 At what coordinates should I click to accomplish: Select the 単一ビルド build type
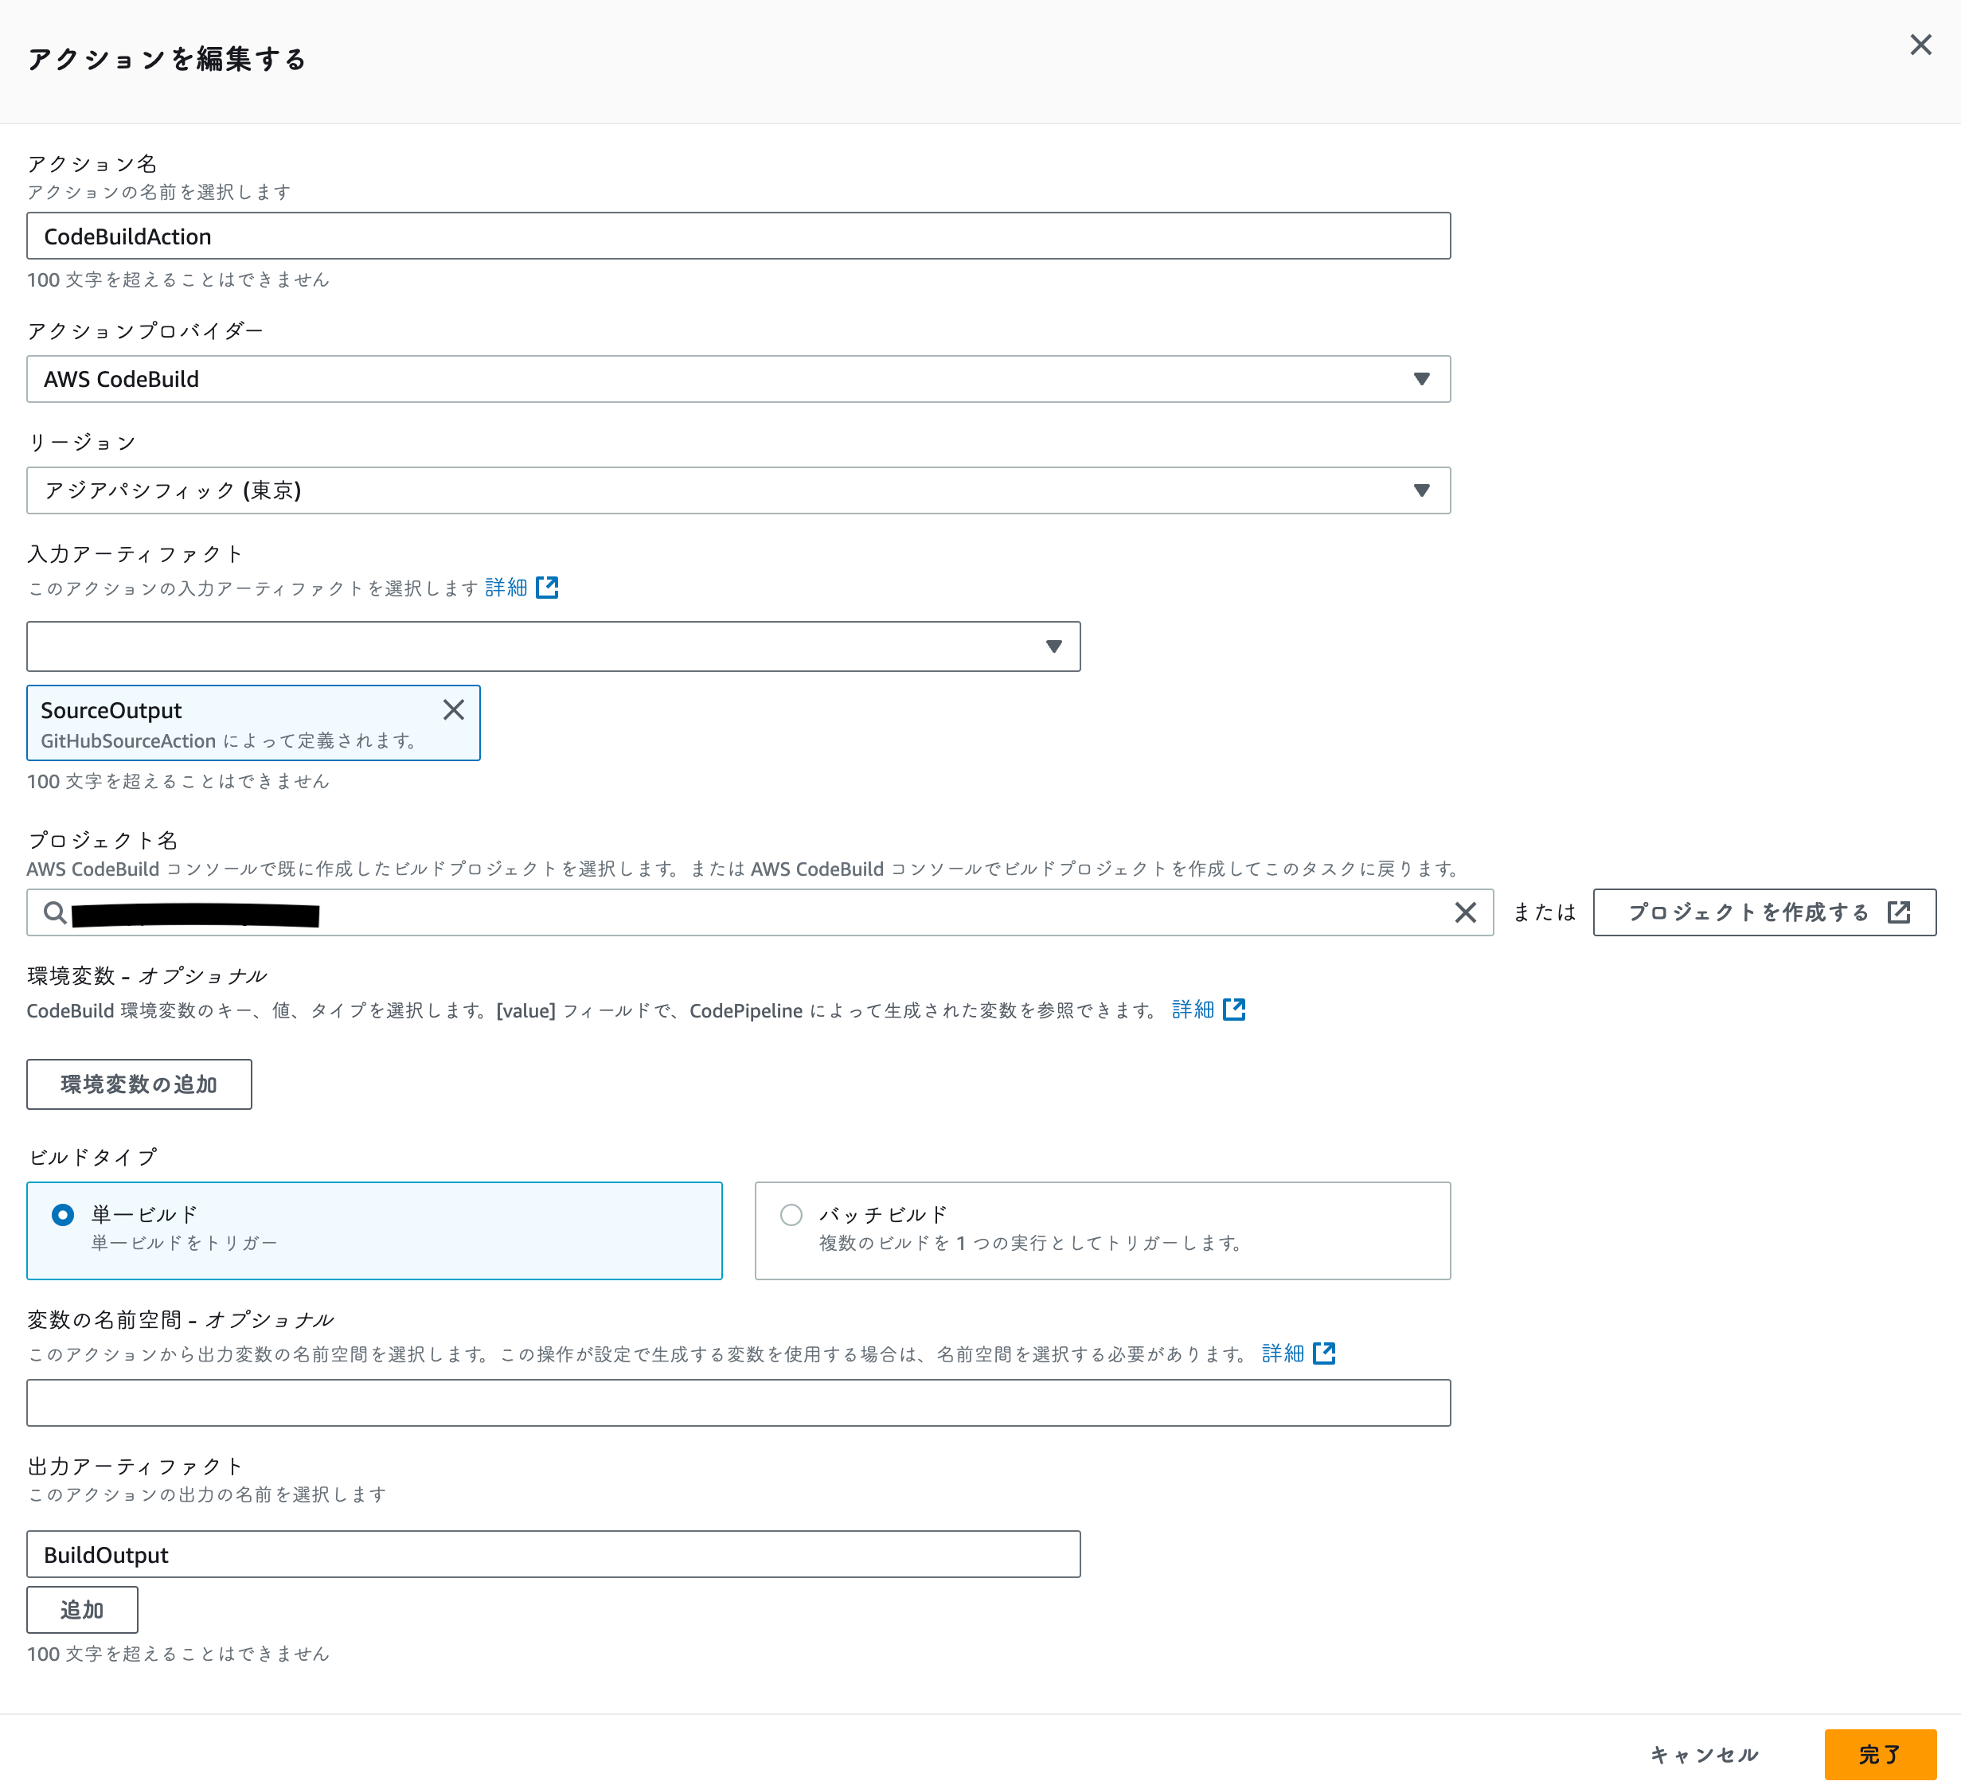(62, 1214)
